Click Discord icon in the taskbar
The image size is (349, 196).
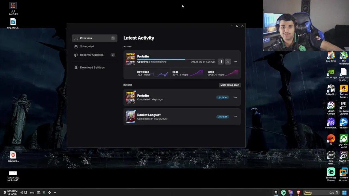click(x=291, y=192)
